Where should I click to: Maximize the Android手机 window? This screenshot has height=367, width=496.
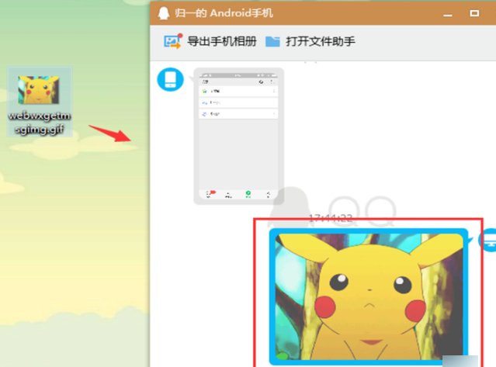474,13
